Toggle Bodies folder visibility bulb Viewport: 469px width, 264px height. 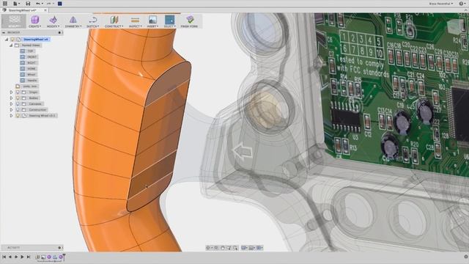point(18,98)
